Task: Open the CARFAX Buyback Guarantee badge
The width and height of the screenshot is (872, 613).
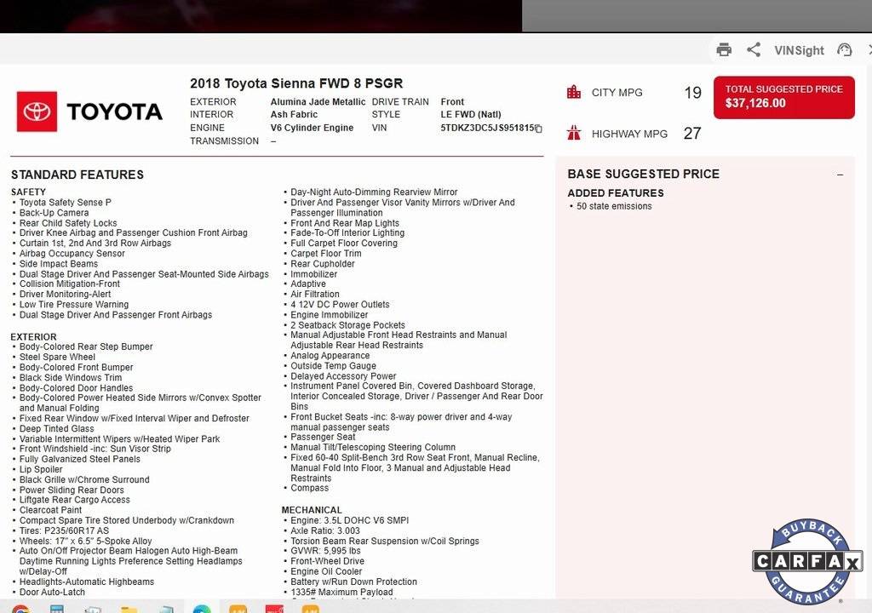Action: [x=807, y=561]
